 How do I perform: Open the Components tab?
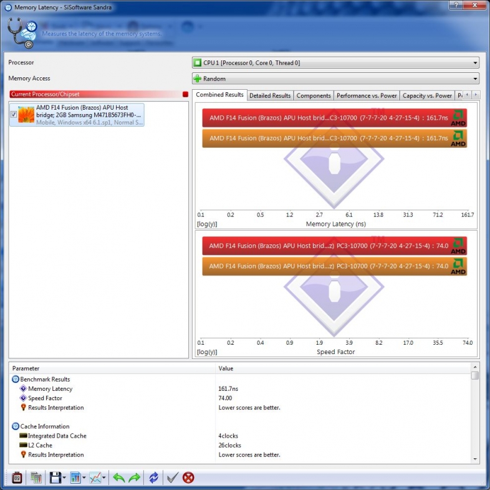[x=314, y=95]
